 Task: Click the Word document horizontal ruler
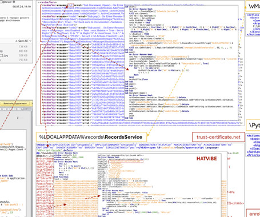coord(16,108)
